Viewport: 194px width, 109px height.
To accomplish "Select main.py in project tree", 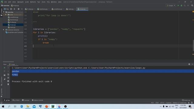I will [x=13, y=27].
